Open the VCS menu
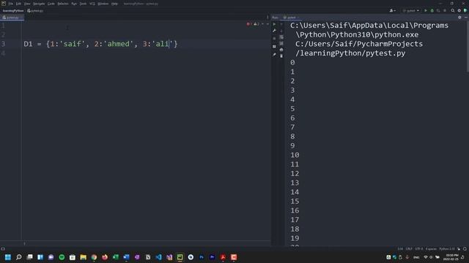469x263 pixels. (92, 4)
